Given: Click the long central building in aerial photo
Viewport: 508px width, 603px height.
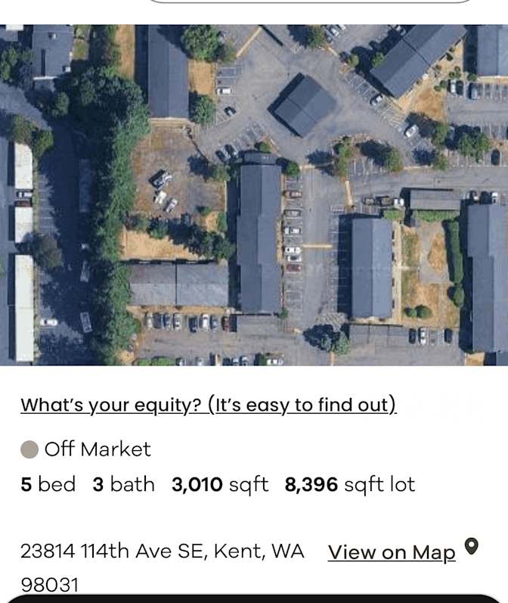Looking at the screenshot, I should pos(259,234).
